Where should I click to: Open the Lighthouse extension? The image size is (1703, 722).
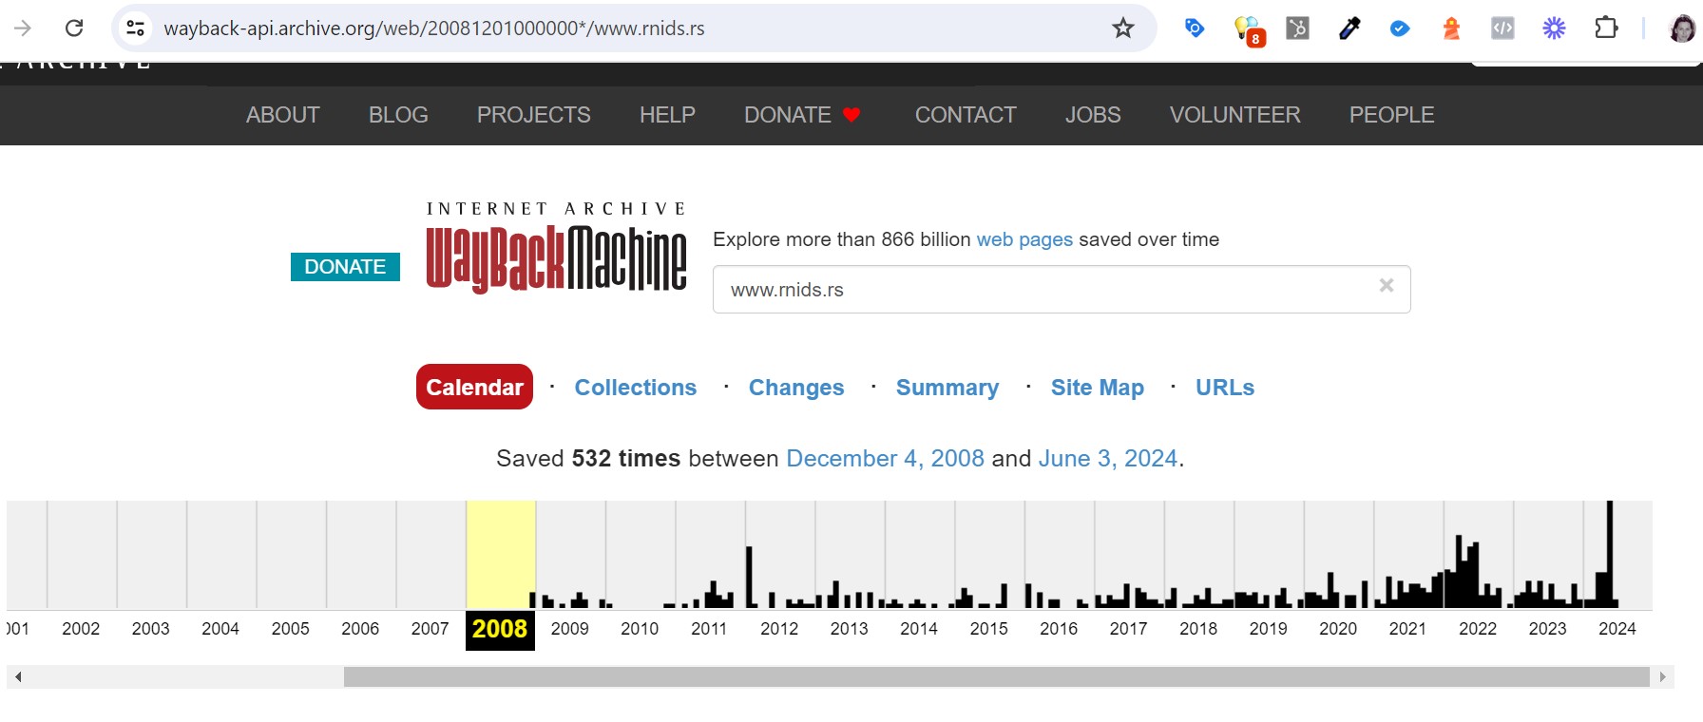coord(1451,28)
